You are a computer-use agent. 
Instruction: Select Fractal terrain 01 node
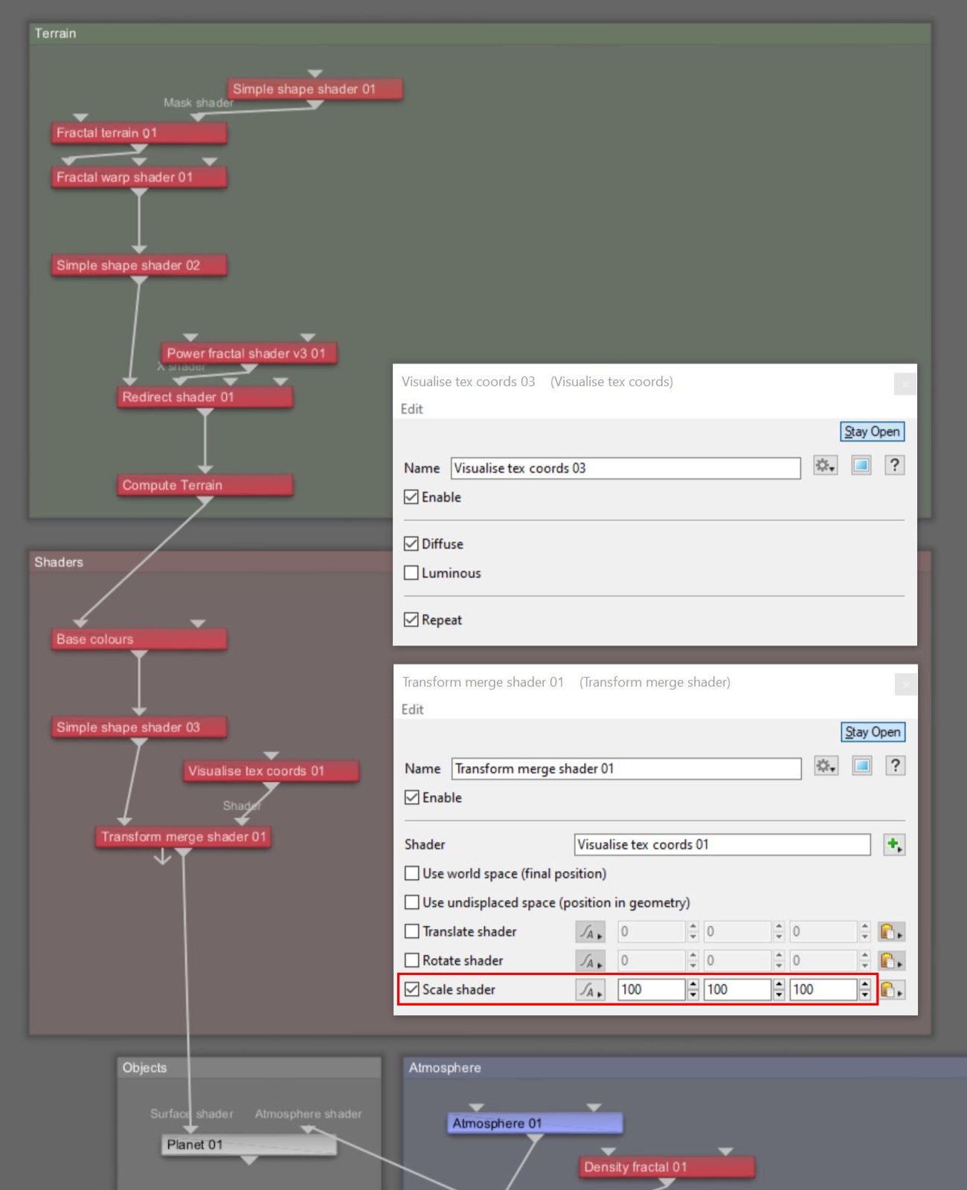[139, 133]
